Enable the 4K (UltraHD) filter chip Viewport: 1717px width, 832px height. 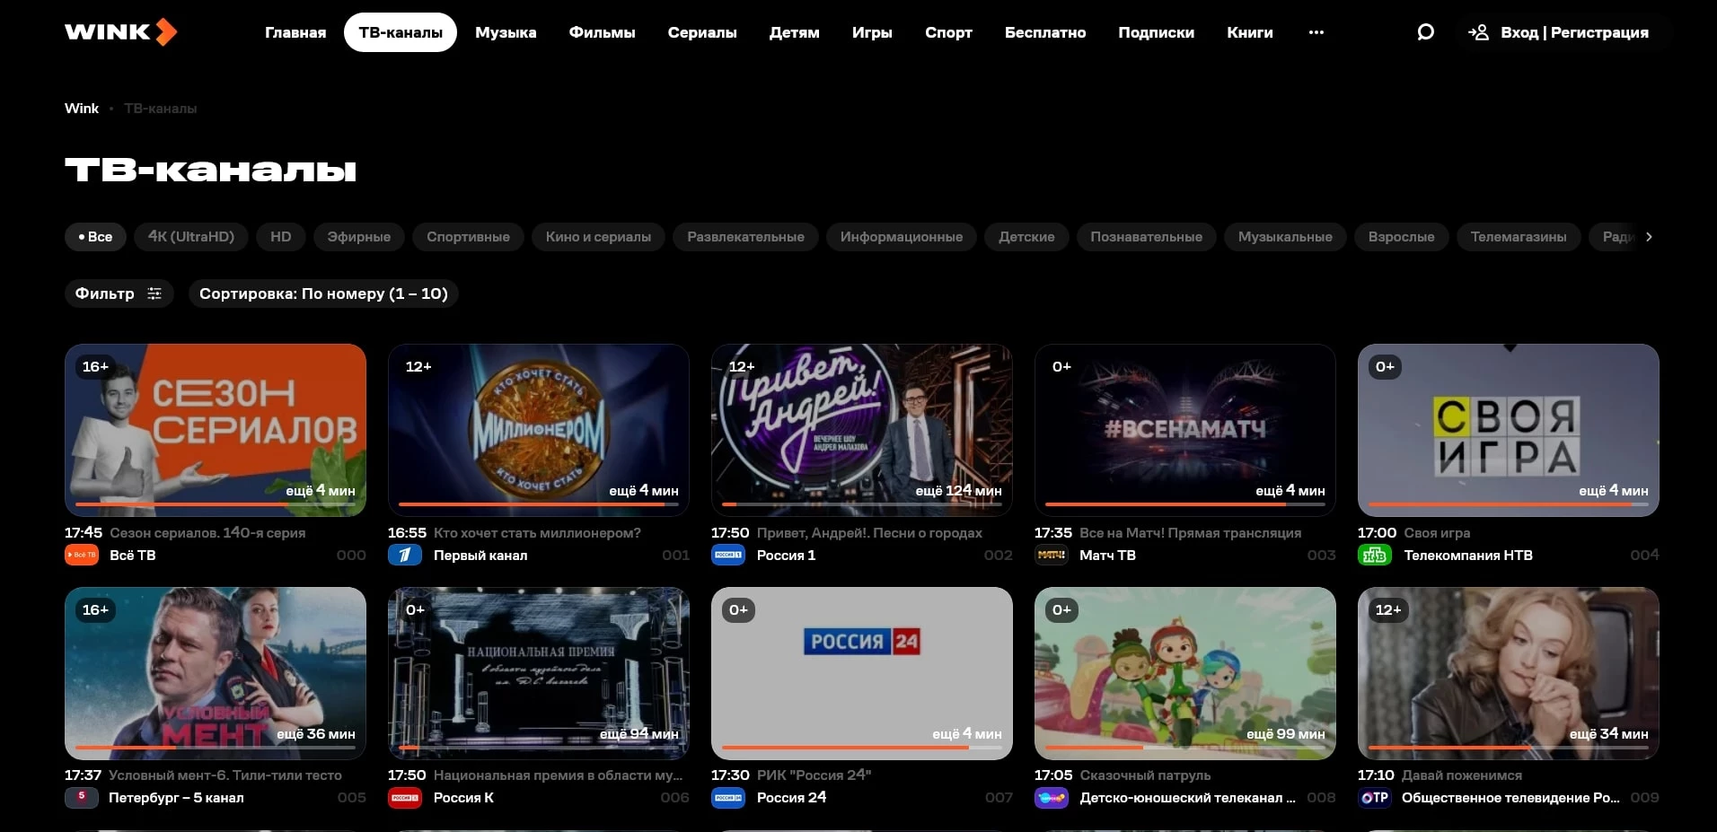pos(190,237)
